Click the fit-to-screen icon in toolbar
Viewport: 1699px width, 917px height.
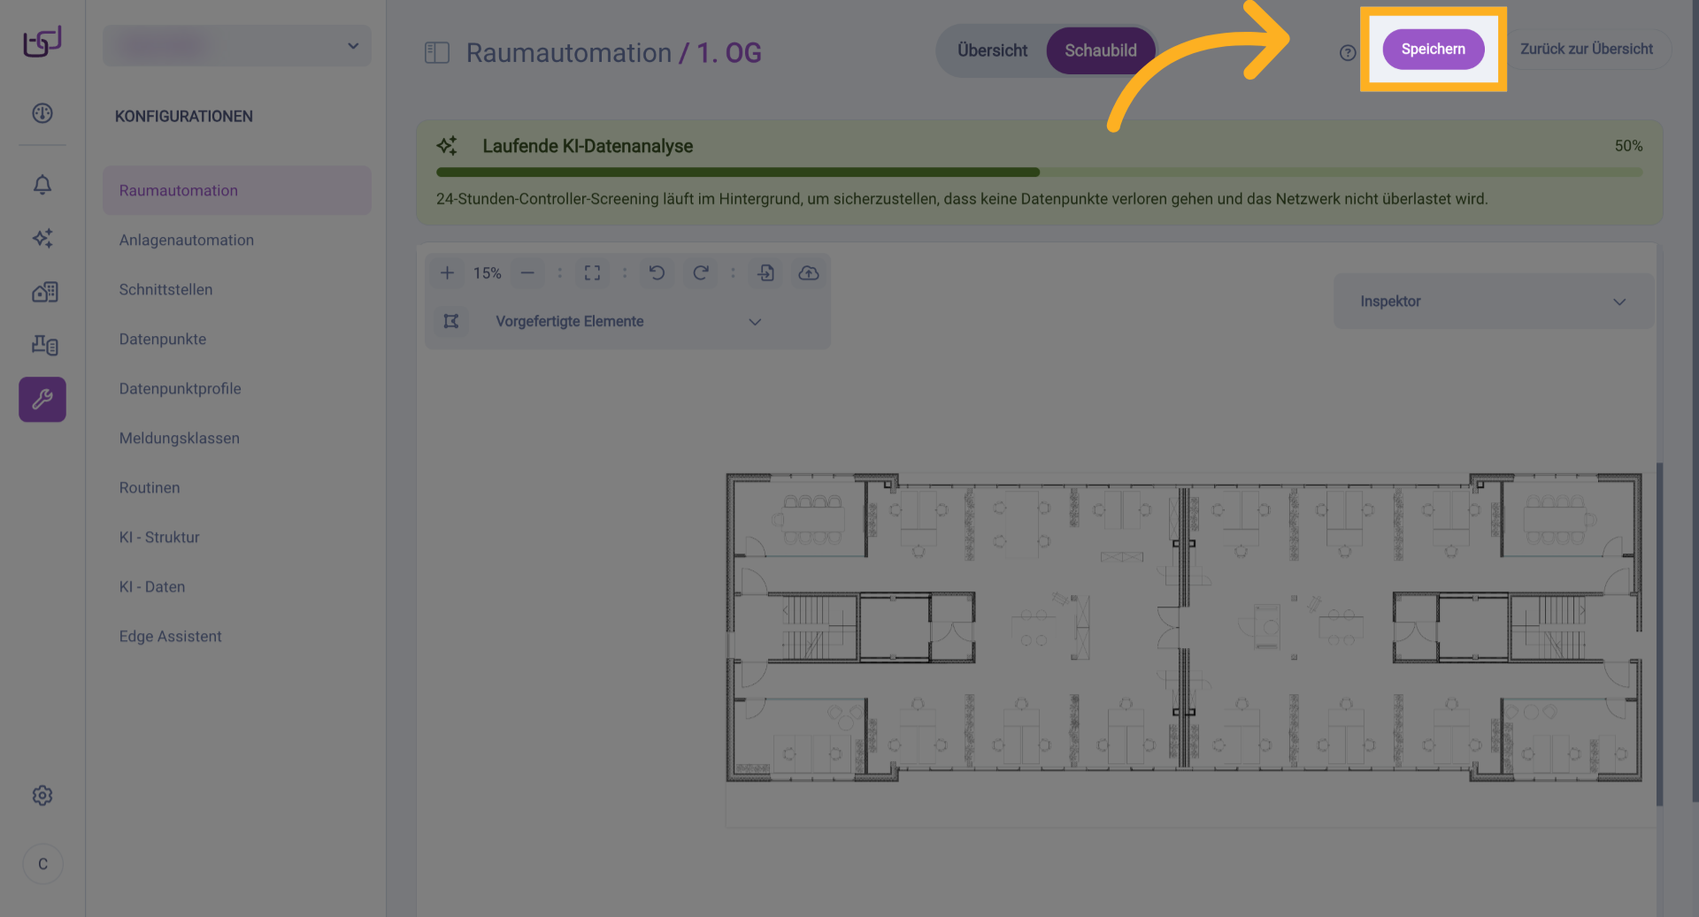coord(592,273)
